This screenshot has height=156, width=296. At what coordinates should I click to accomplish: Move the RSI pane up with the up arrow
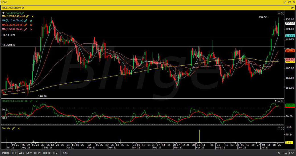coord(275,101)
